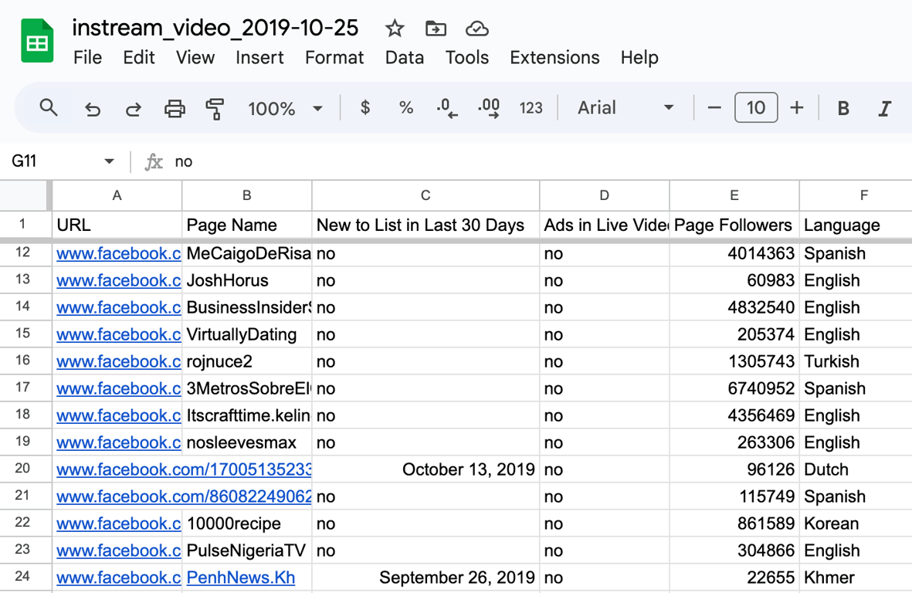
Task: Toggle italic formatting
Action: tap(885, 108)
